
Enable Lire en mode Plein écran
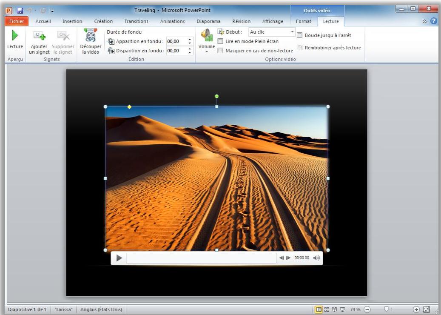[220, 41]
